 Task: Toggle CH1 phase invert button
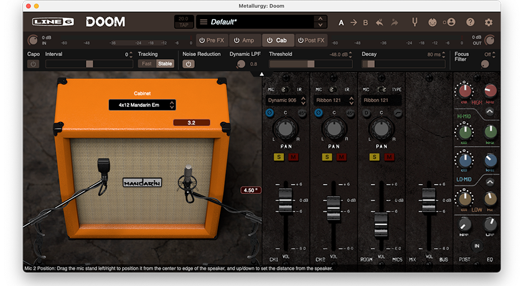(x=270, y=113)
